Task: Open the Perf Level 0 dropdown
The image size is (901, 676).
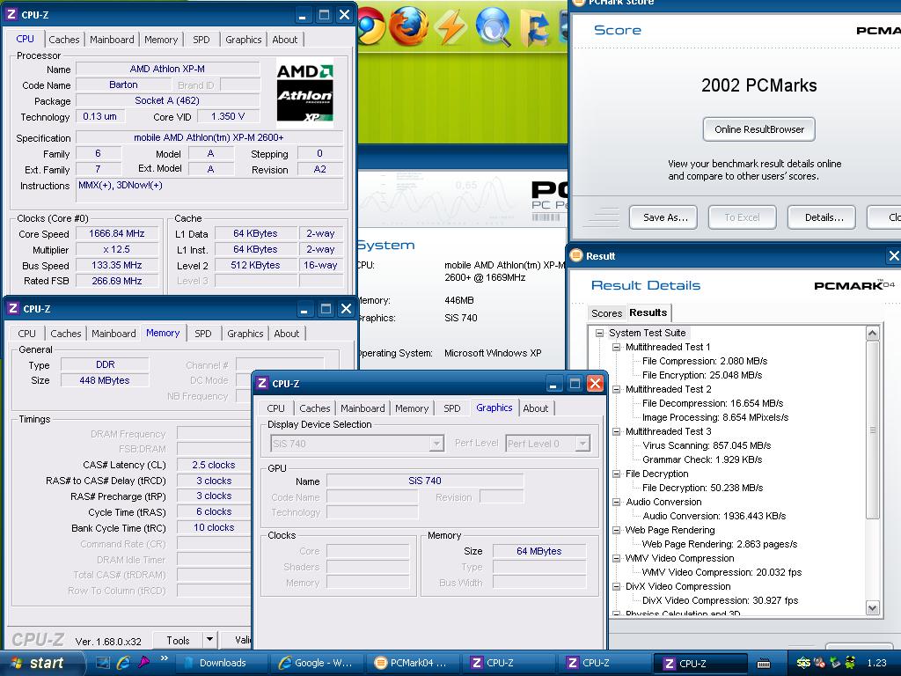Action: tap(582, 444)
